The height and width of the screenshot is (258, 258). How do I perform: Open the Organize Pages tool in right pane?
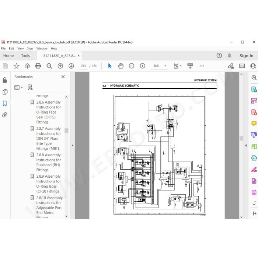point(254,146)
